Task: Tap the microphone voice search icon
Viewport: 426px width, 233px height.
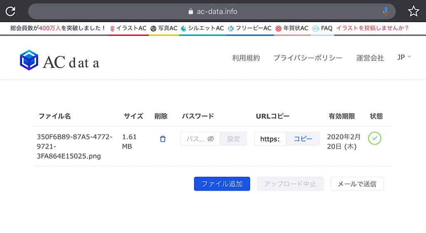Action: coord(386,11)
